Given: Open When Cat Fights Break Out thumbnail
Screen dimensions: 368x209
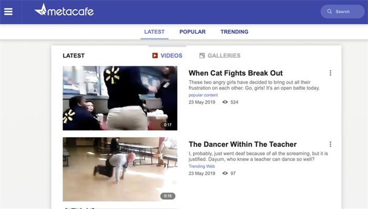Looking at the screenshot, I should coord(120,98).
